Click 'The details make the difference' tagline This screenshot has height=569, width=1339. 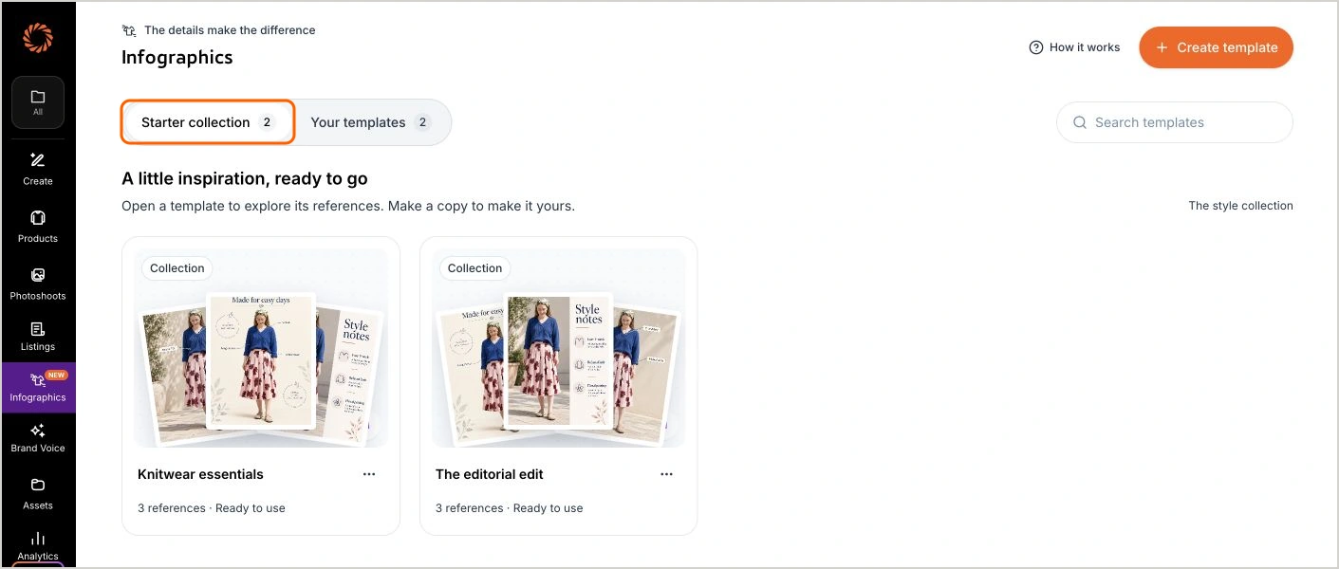[x=230, y=30]
